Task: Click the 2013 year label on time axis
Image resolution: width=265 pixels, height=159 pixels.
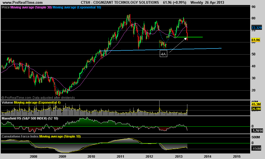Action: pyautogui.click(x=179, y=156)
